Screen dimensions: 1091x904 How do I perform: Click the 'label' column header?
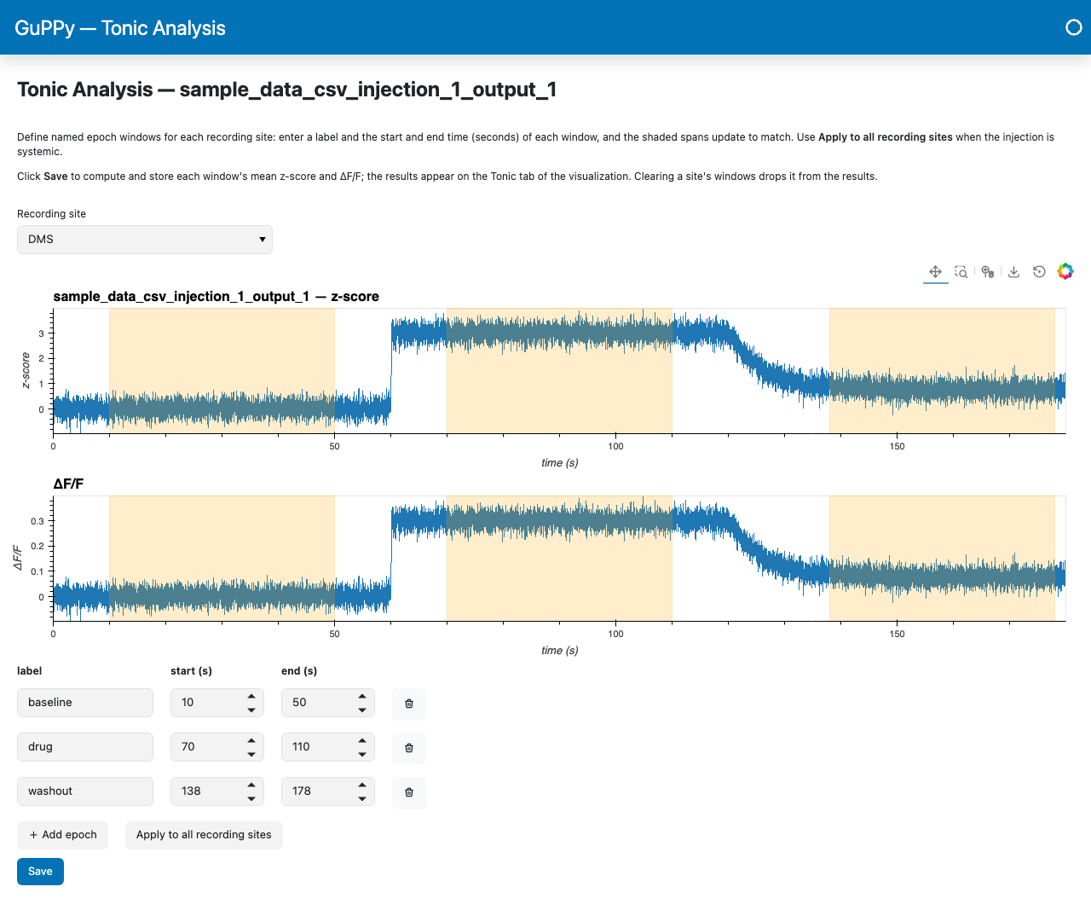29,671
